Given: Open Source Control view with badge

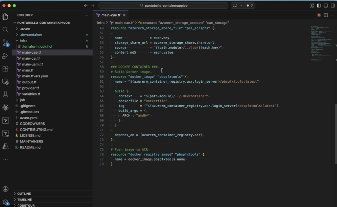Looking at the screenshot, I should coord(5,43).
